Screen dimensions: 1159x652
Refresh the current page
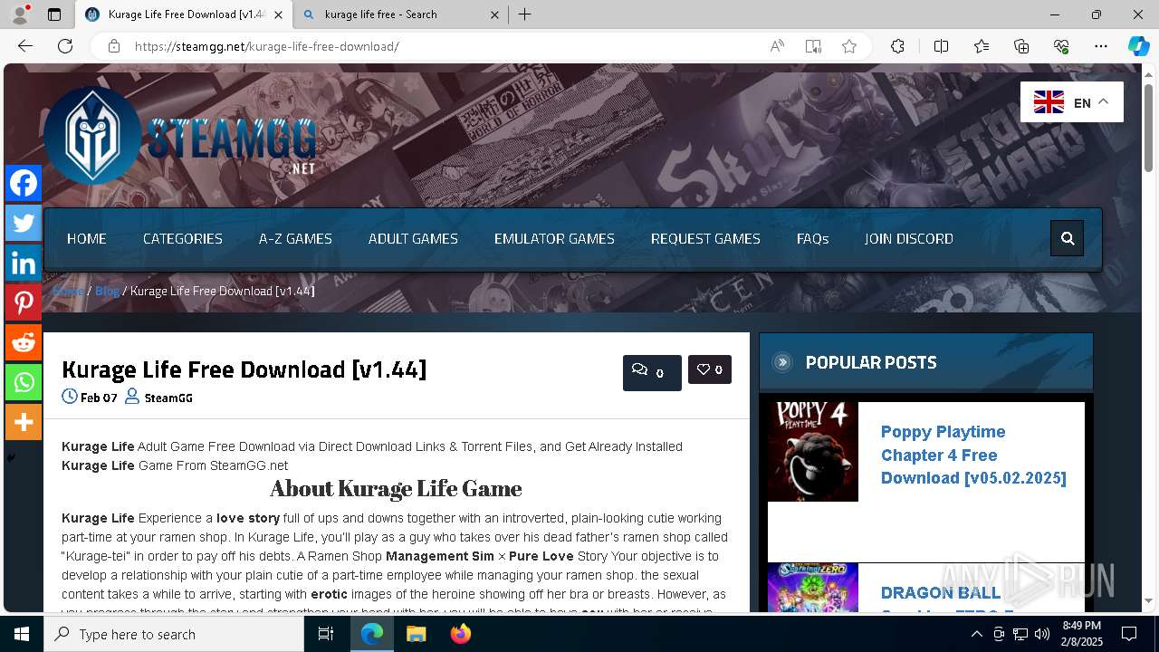pyautogui.click(x=65, y=46)
